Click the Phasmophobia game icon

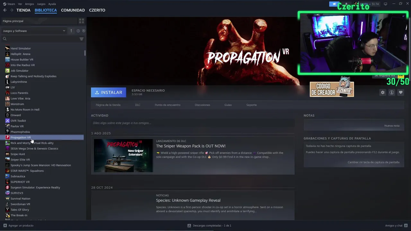click(7, 132)
